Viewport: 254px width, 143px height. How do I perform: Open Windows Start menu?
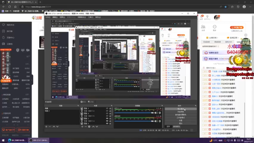(3, 140)
